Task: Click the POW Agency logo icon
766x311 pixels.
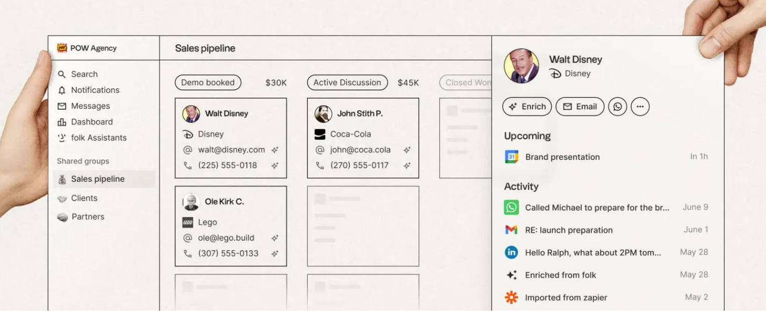Action: [62, 48]
